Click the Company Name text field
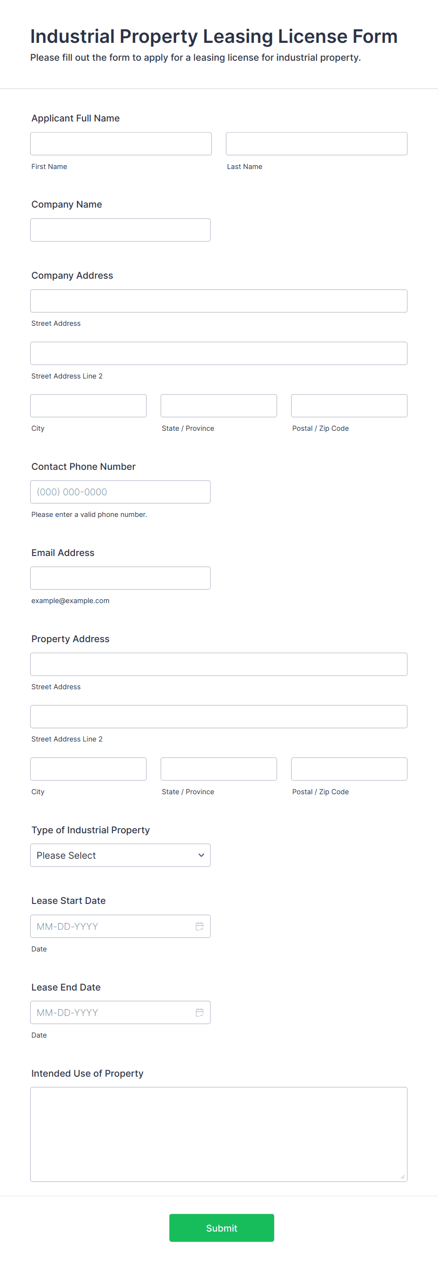438x1265 pixels. [x=120, y=230]
